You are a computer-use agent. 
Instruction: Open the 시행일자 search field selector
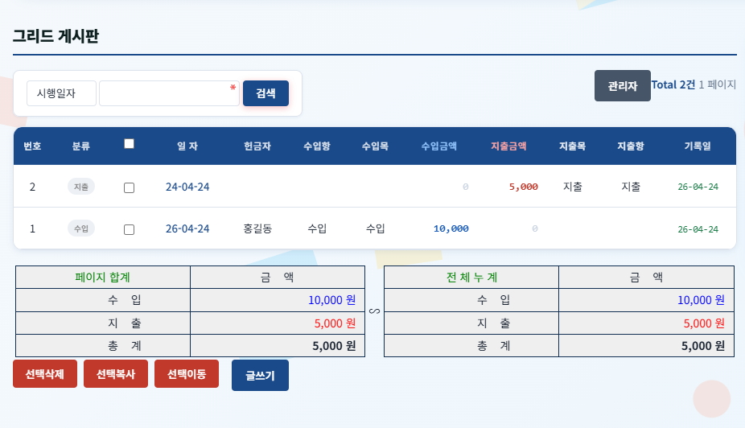(61, 93)
